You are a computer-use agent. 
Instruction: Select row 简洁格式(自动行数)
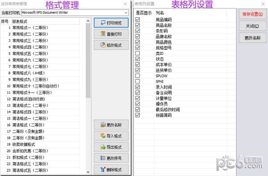40,99
